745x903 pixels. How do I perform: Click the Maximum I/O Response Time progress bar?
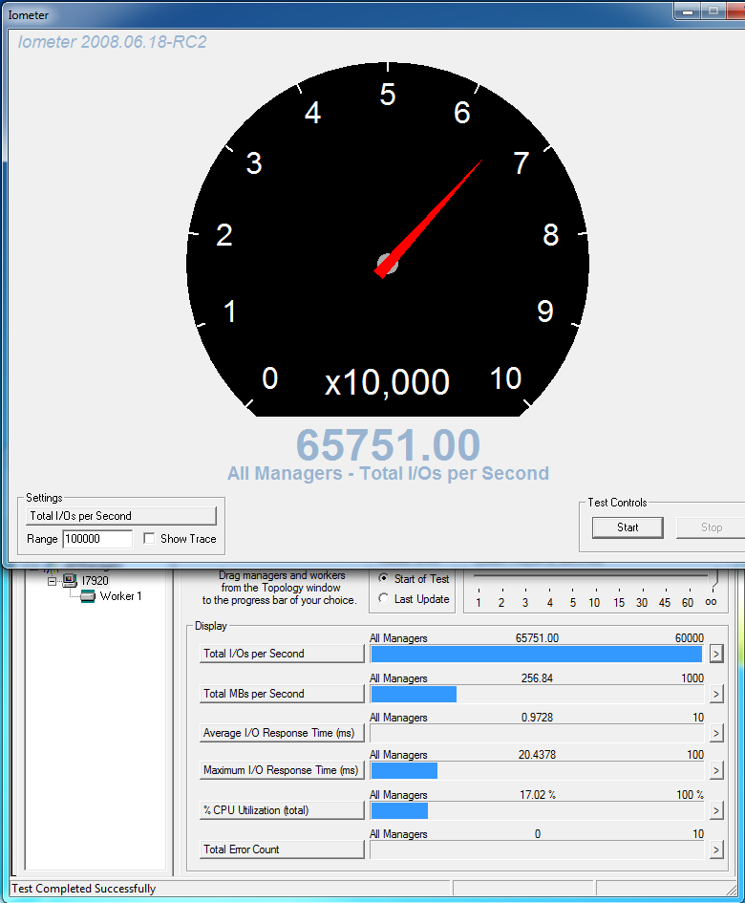pyautogui.click(x=537, y=770)
